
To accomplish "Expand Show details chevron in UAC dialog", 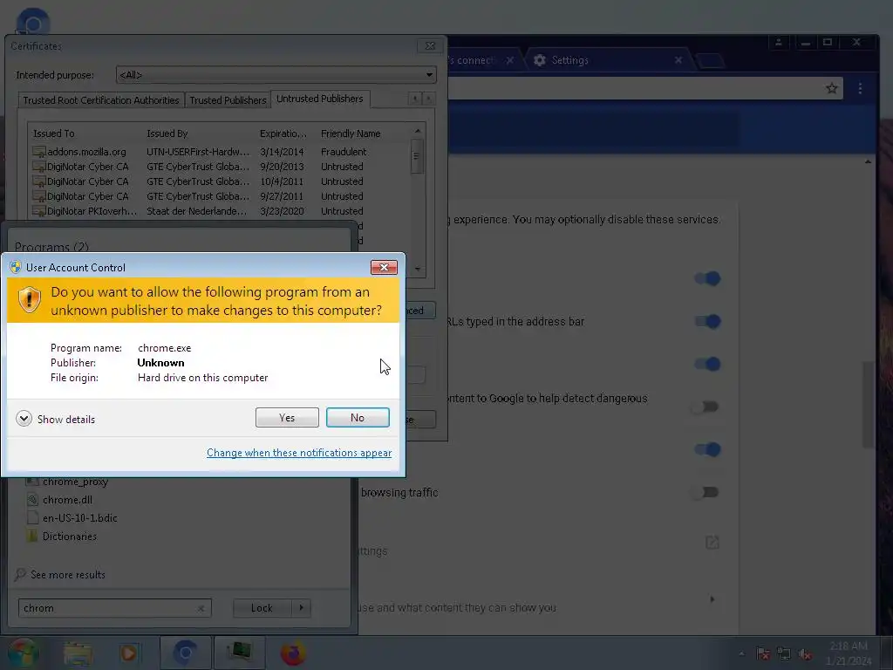I will pos(24,419).
